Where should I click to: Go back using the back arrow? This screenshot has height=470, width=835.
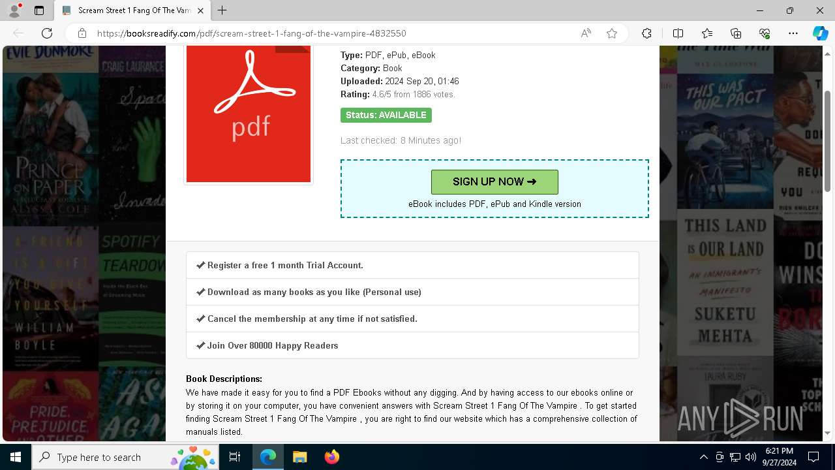pyautogui.click(x=18, y=33)
